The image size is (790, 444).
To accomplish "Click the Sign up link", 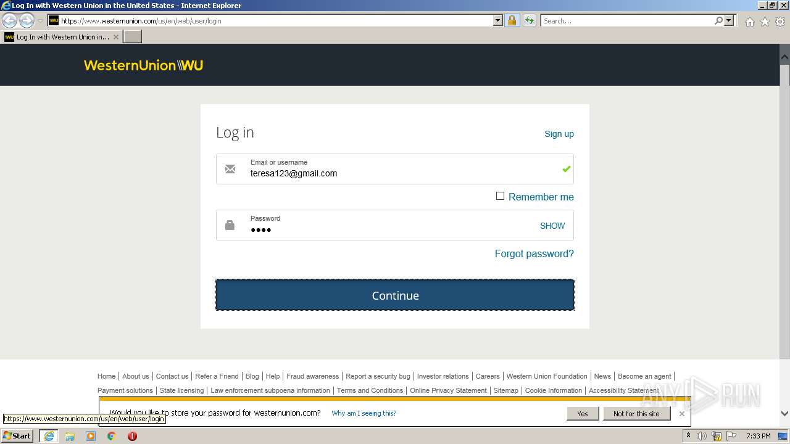I will point(559,134).
